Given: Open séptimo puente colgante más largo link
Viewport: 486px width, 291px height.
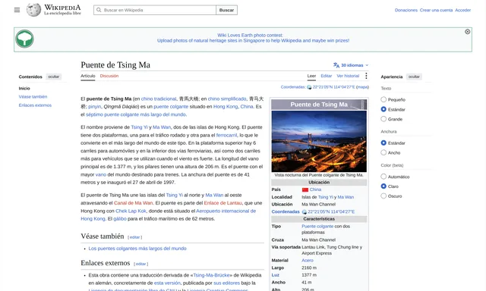Looking at the screenshot, I should (136, 114).
